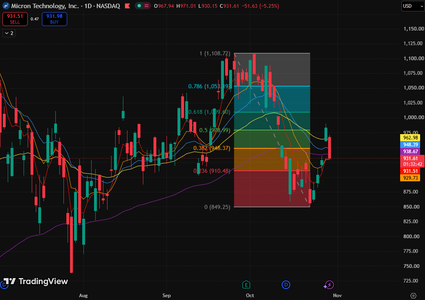
Task: Click the Micron Technology, Inc. symbol title
Action: pos(45,6)
